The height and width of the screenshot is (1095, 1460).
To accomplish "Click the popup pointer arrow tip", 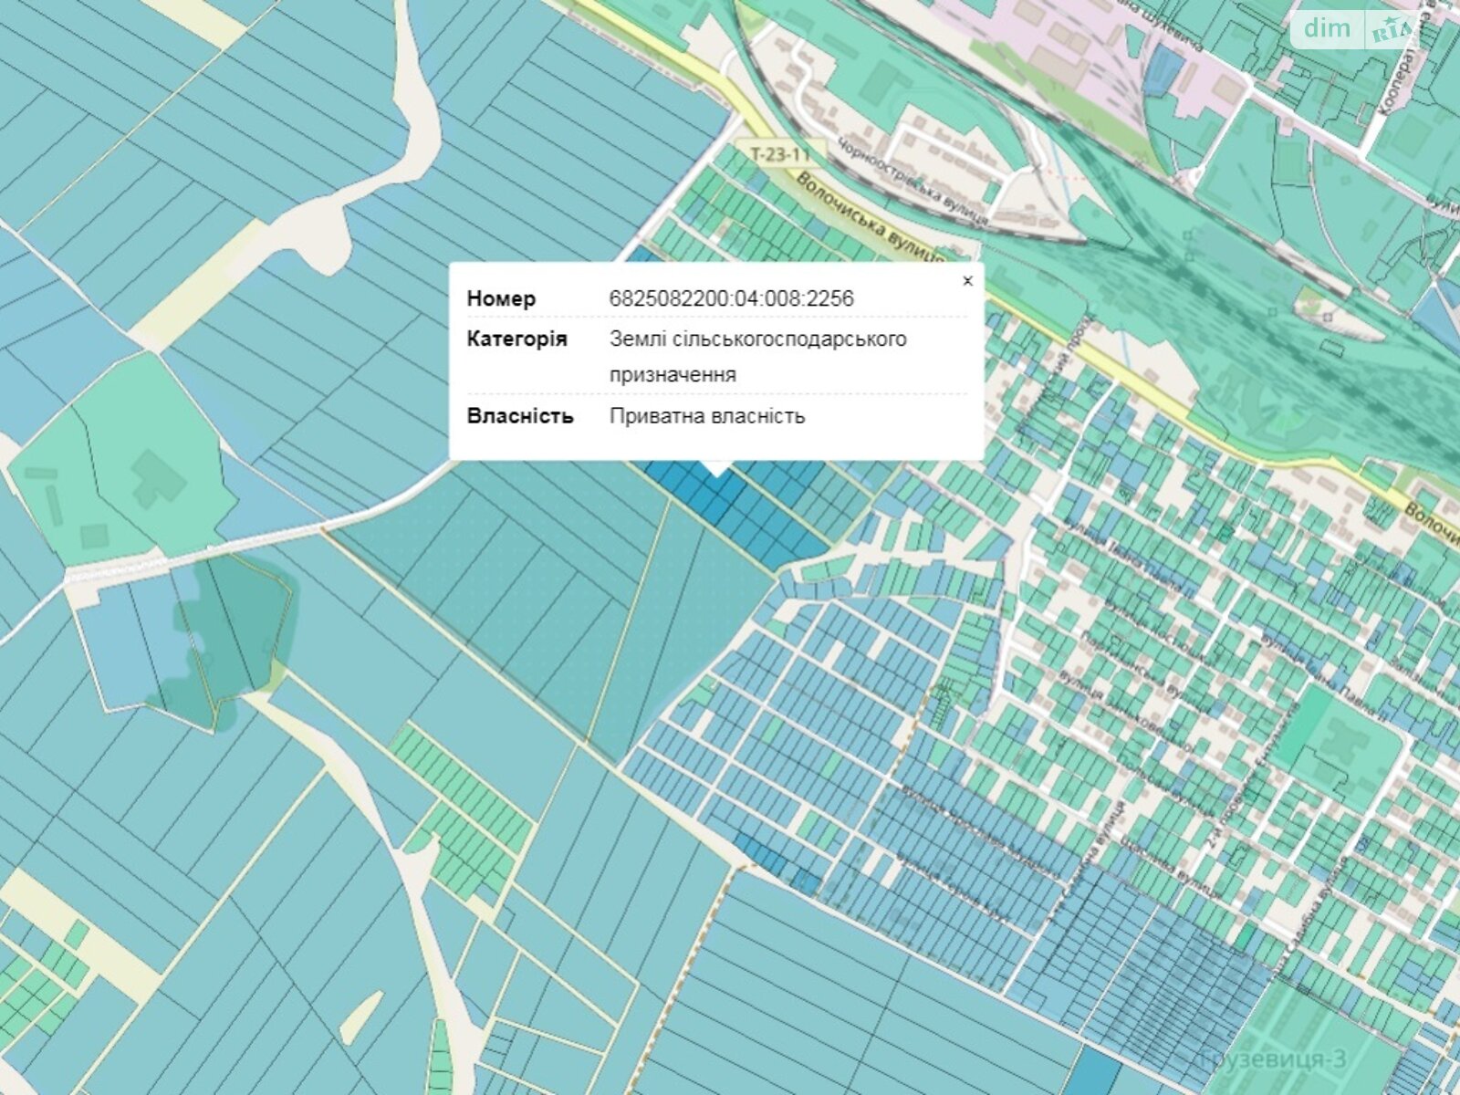I will tap(717, 472).
